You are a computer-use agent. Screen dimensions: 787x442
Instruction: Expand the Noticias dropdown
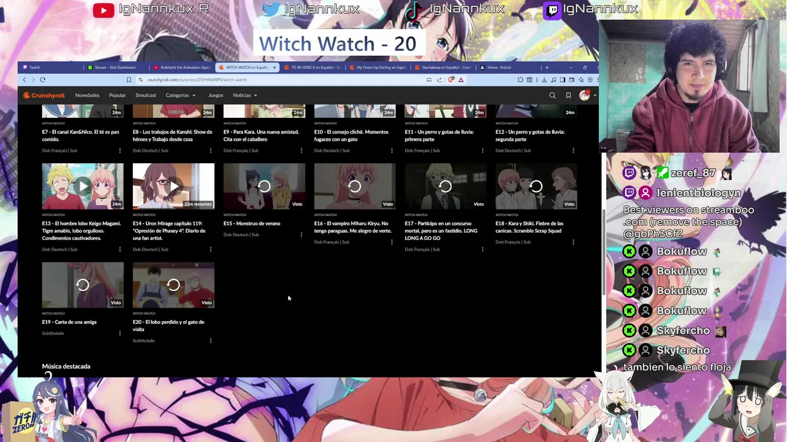click(245, 95)
